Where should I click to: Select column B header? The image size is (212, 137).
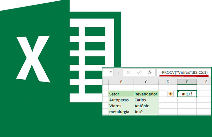pyautogui.click(x=121, y=82)
